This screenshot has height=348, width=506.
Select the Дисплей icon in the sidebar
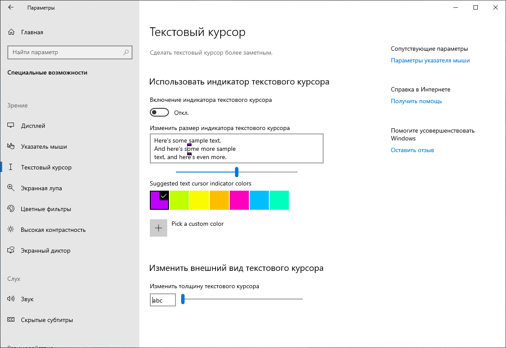11,126
